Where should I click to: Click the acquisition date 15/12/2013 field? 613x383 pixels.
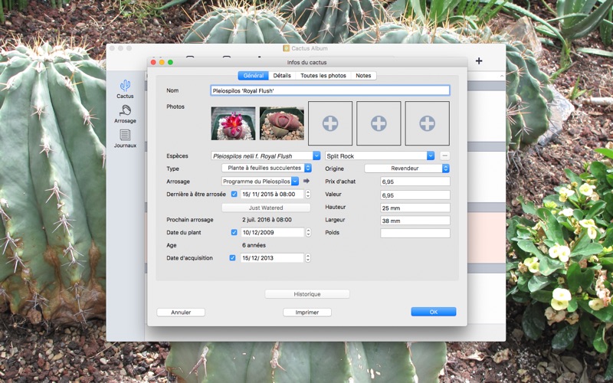click(x=273, y=258)
